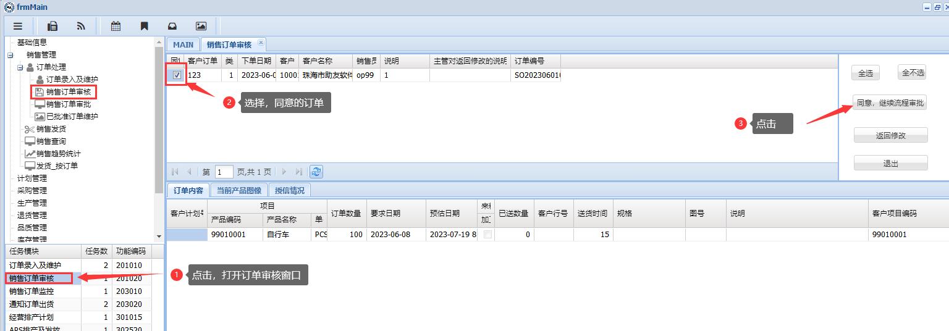Go to first page of order grid
Viewport: 949px width, 331px height.
175,172
